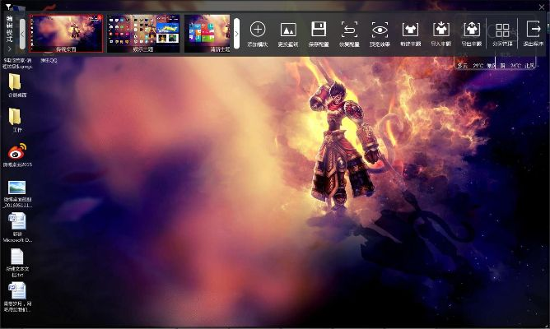Screen dimensions: 550x329
Task: Open the Change Wallpaper picture icon
Action: (x=288, y=30)
